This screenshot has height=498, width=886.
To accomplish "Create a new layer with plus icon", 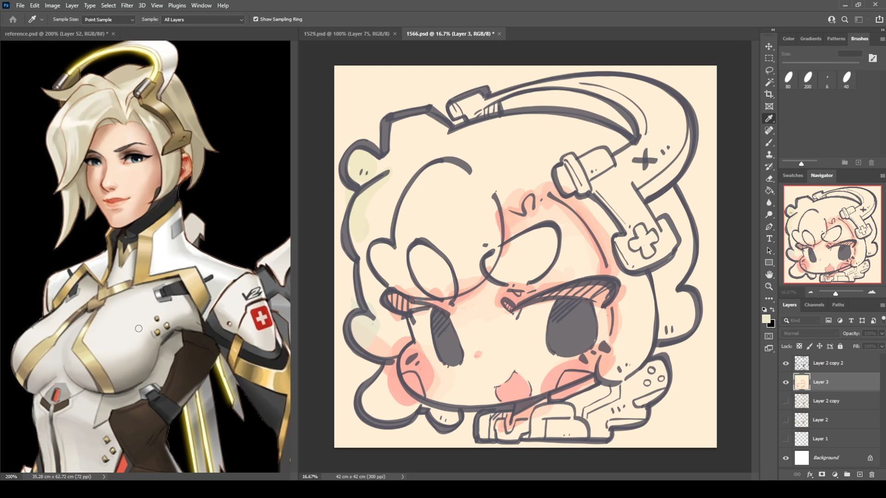I will 860,474.
